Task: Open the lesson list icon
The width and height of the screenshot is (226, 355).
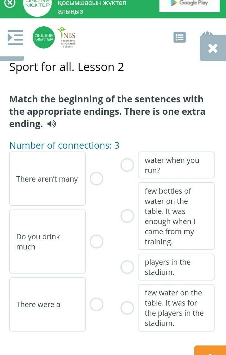Action: [x=180, y=37]
